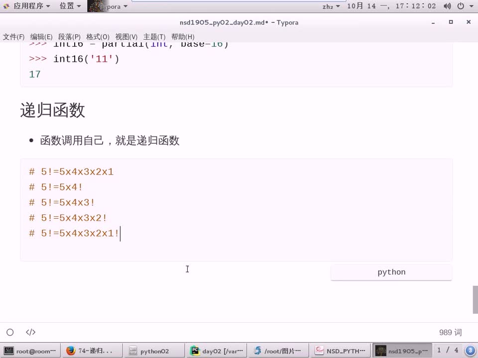The height and width of the screenshot is (358, 478).
Task: Click the date and time clock
Action: pos(391,6)
